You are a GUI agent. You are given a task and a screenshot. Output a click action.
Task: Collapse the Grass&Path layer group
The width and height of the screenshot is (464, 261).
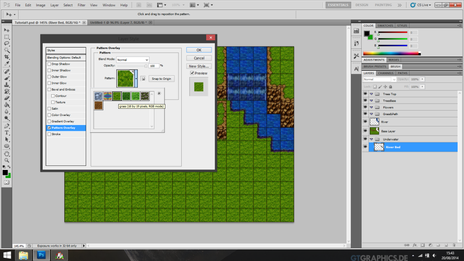[372, 114]
